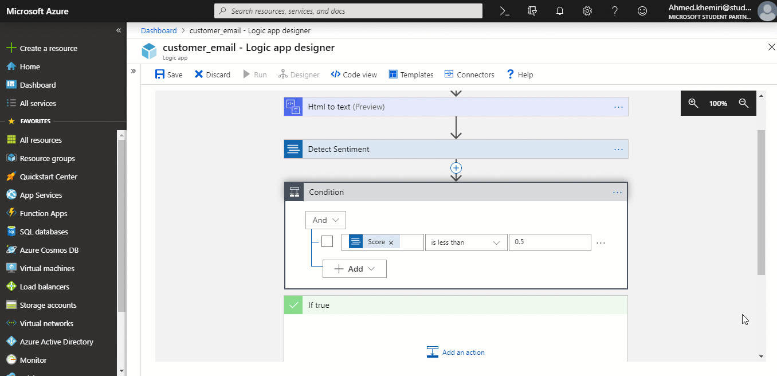Viewport: 777px width, 376px height.
Task: Open Detect Sentiment ellipsis menu
Action: [618, 149]
